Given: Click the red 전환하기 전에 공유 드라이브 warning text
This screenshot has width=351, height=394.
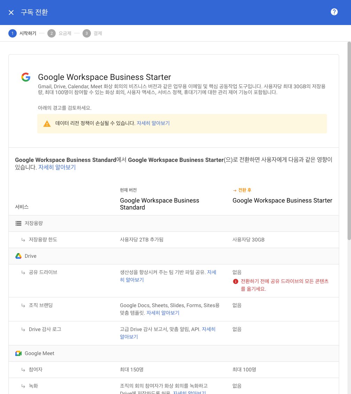Looking at the screenshot, I should tap(284, 285).
